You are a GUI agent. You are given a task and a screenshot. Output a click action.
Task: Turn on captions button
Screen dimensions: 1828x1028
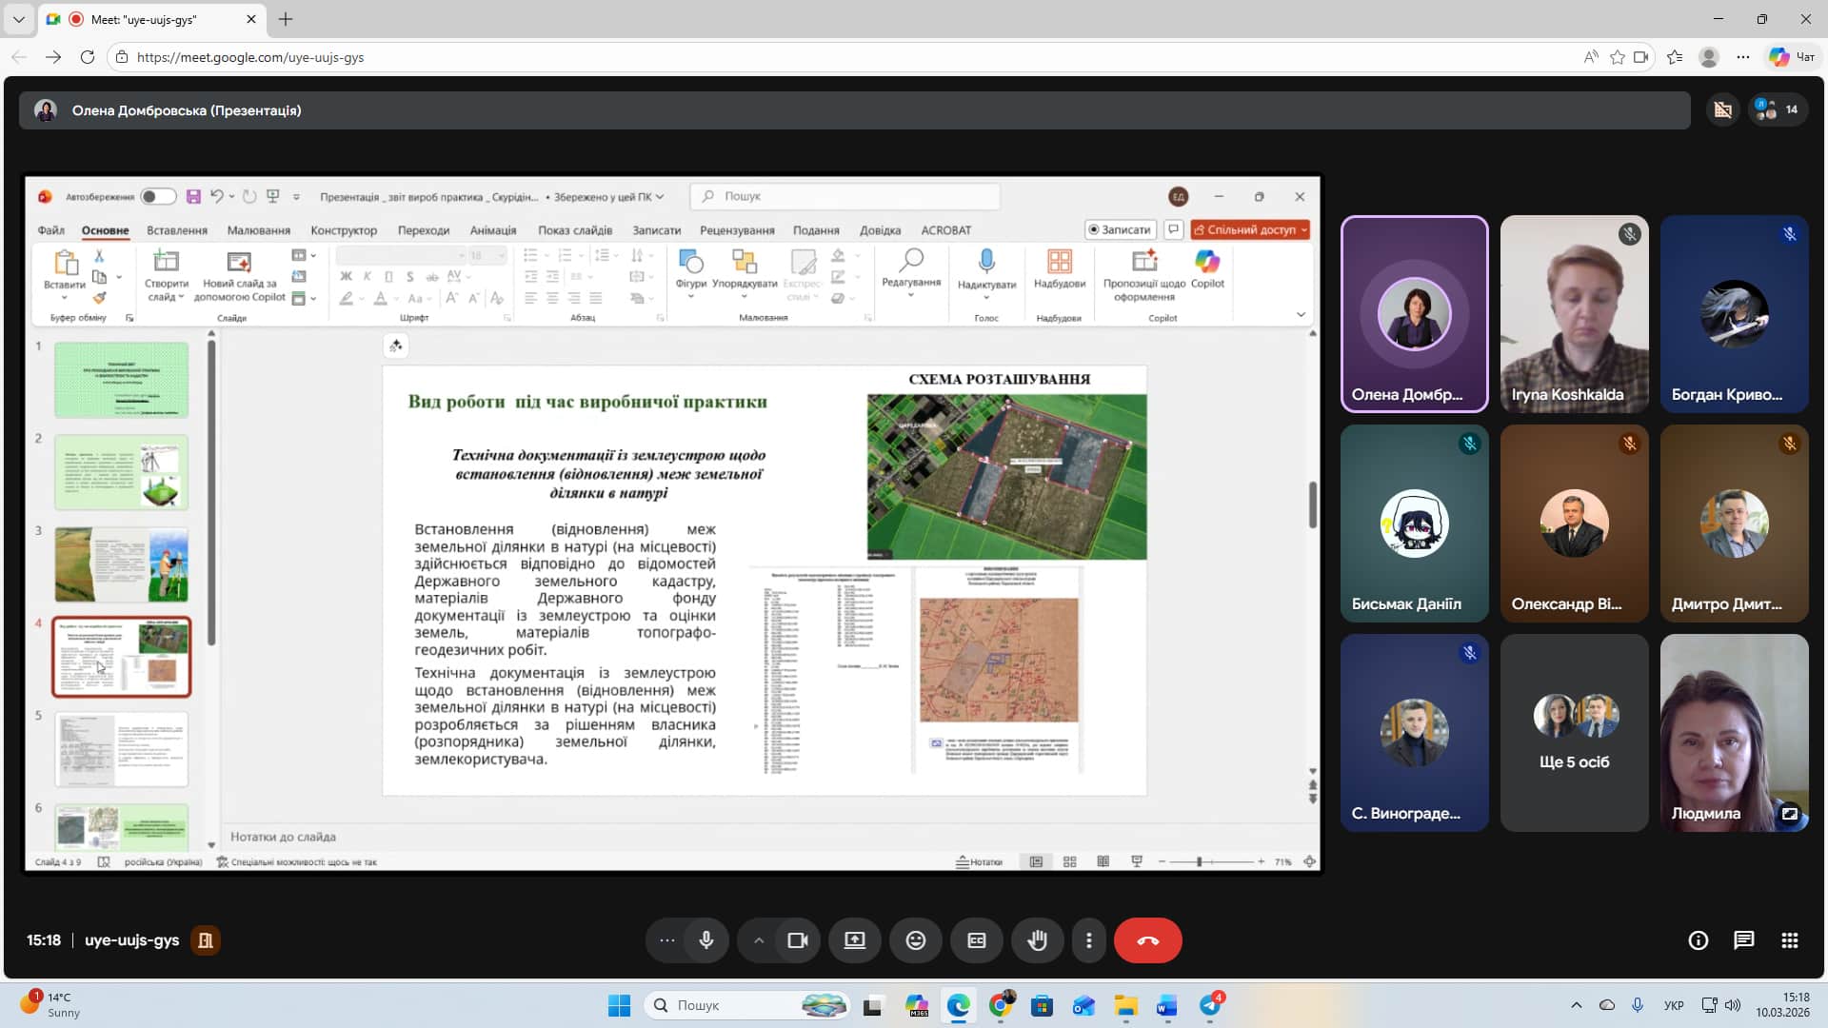[x=977, y=940]
